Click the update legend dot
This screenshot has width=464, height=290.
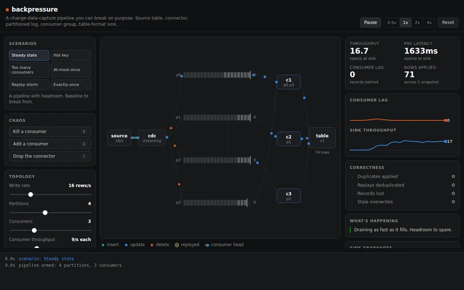pos(126,245)
